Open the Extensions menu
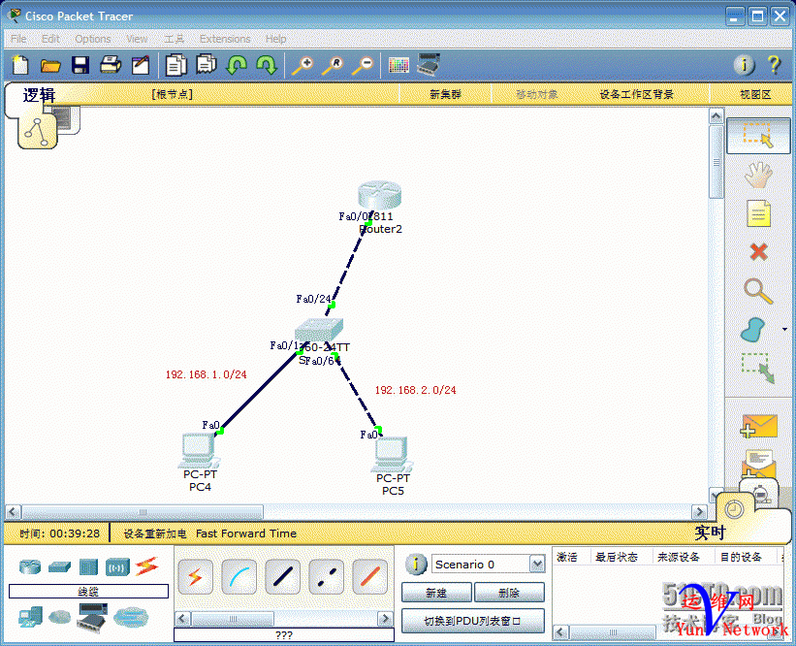Viewport: 796px width, 646px height. [225, 39]
